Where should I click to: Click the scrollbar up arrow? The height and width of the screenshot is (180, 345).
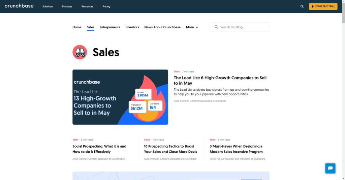pyautogui.click(x=343, y=2)
